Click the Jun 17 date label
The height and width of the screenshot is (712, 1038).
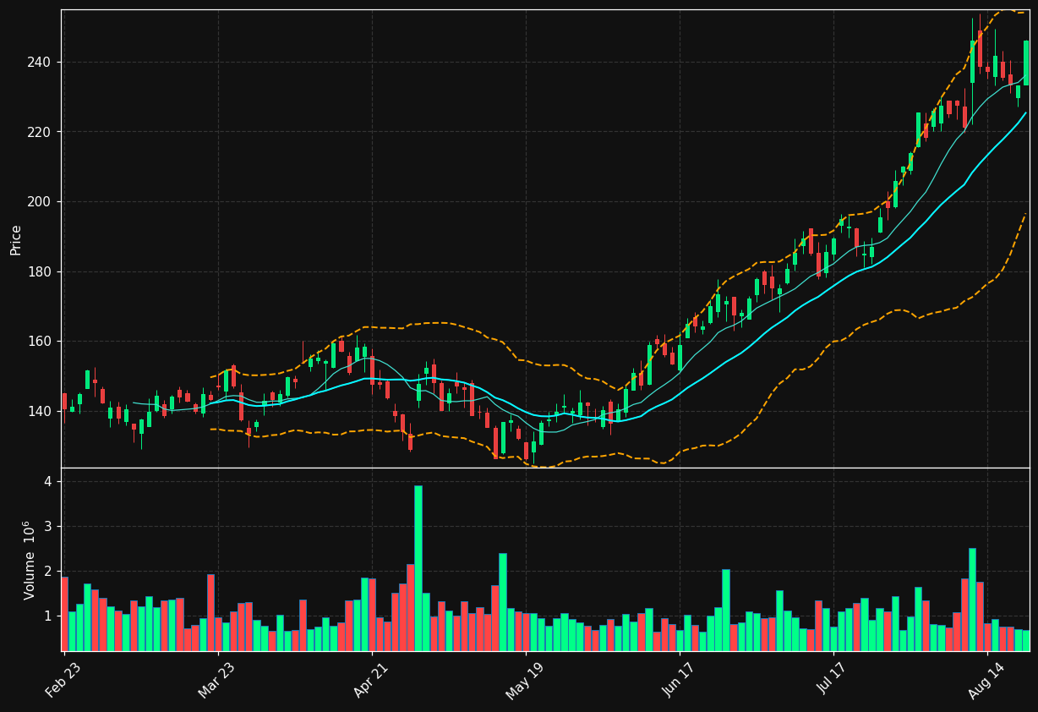(x=680, y=679)
